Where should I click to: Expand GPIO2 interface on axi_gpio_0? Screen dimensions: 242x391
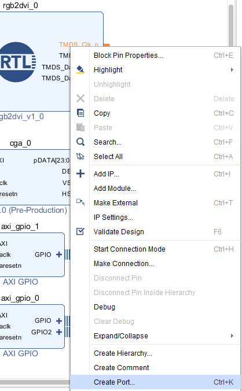(x=59, y=332)
